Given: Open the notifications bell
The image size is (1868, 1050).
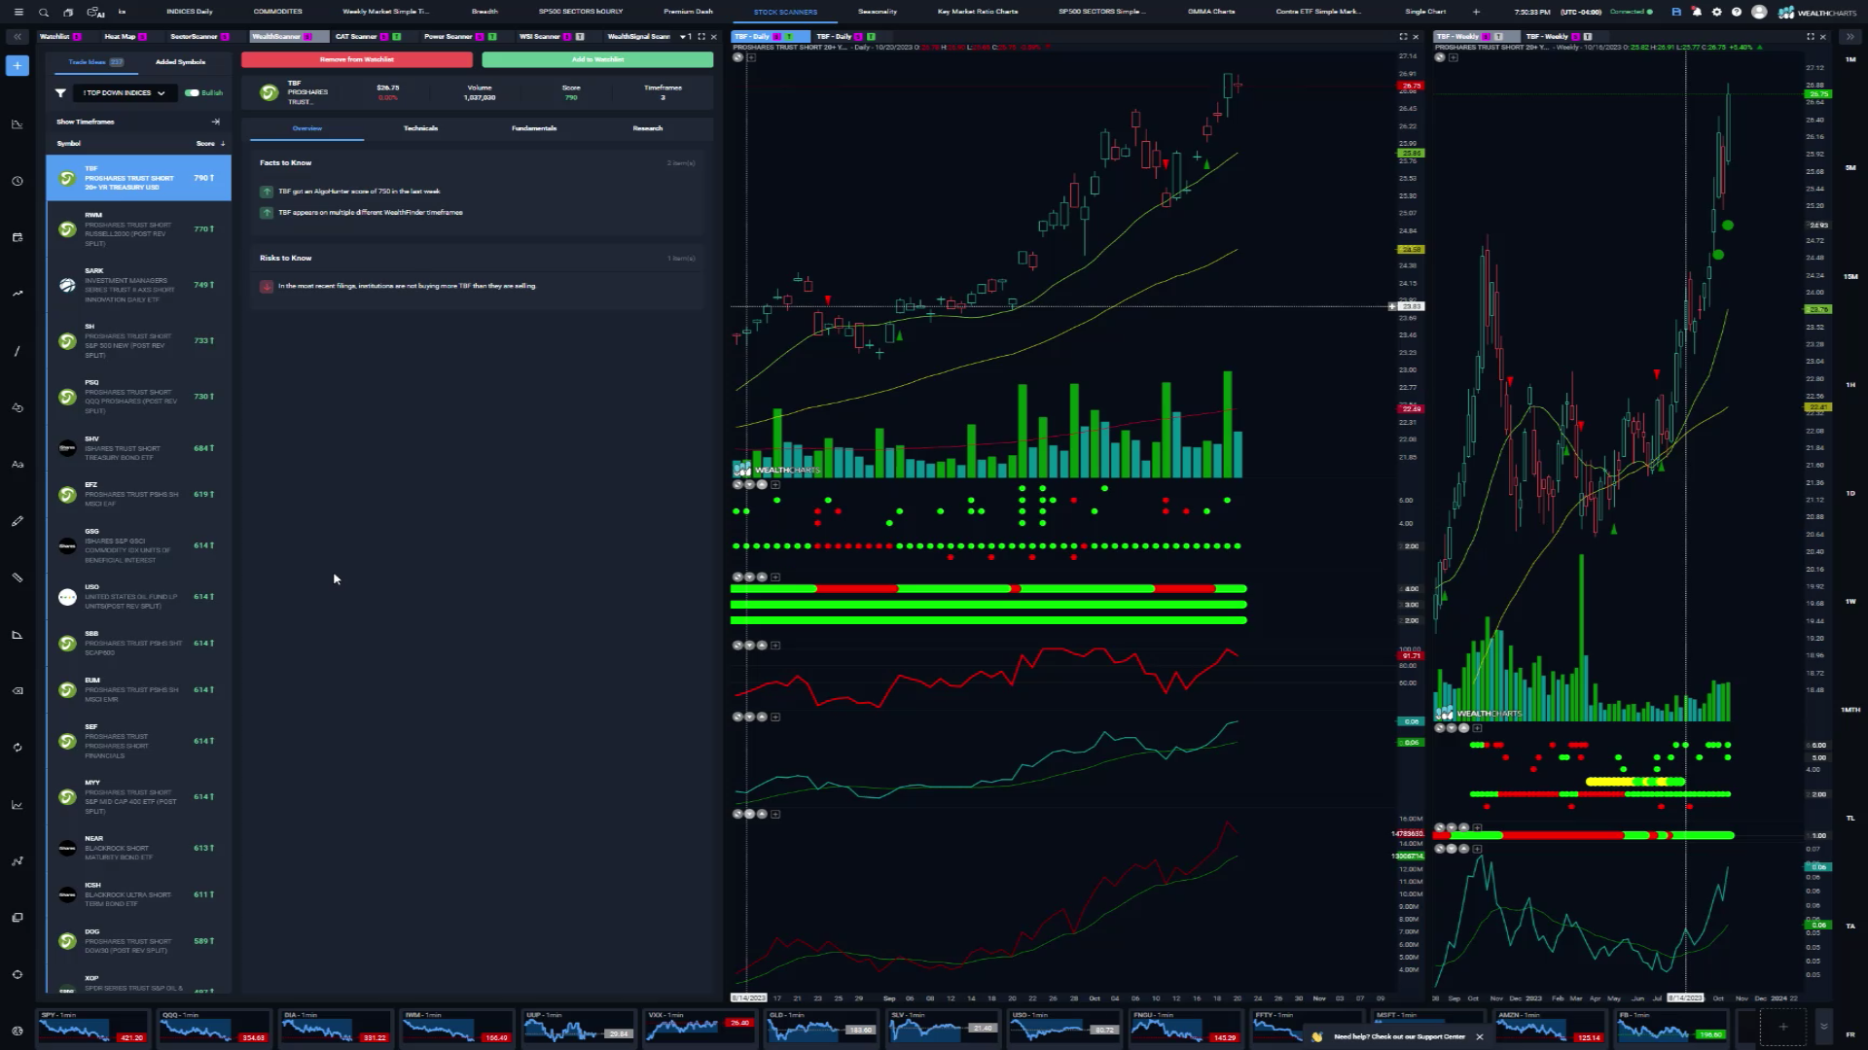Looking at the screenshot, I should (1697, 12).
